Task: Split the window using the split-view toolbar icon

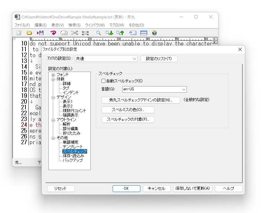Action: (x=144, y=33)
